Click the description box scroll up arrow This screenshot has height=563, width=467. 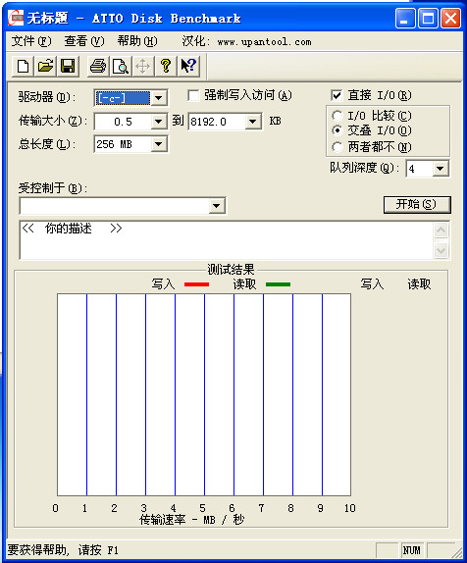pyautogui.click(x=441, y=230)
